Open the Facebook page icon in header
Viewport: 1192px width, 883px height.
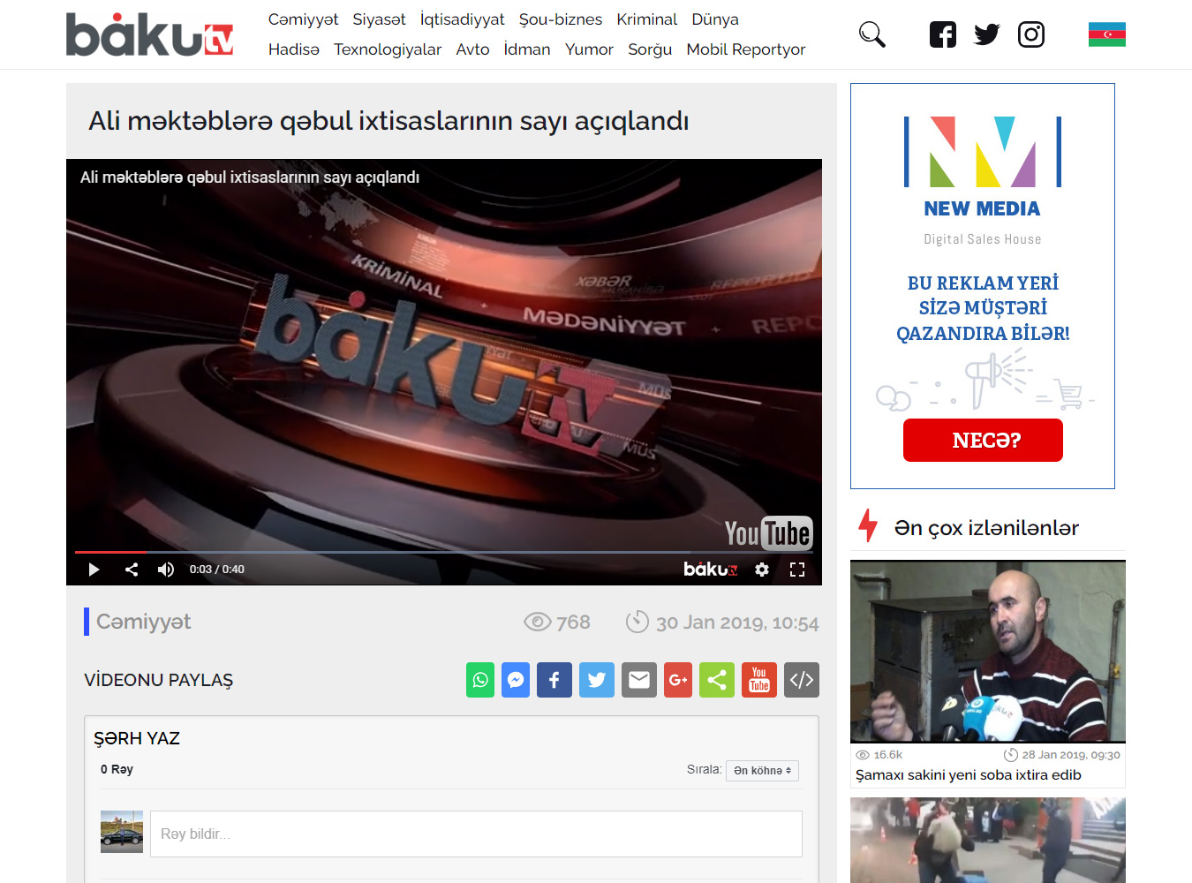coord(943,34)
